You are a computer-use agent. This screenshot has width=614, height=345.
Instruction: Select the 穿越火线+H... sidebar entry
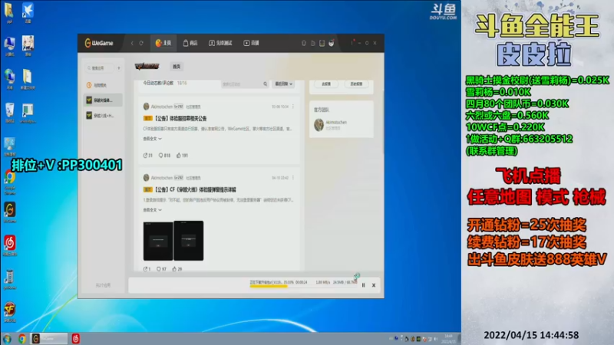pyautogui.click(x=103, y=116)
